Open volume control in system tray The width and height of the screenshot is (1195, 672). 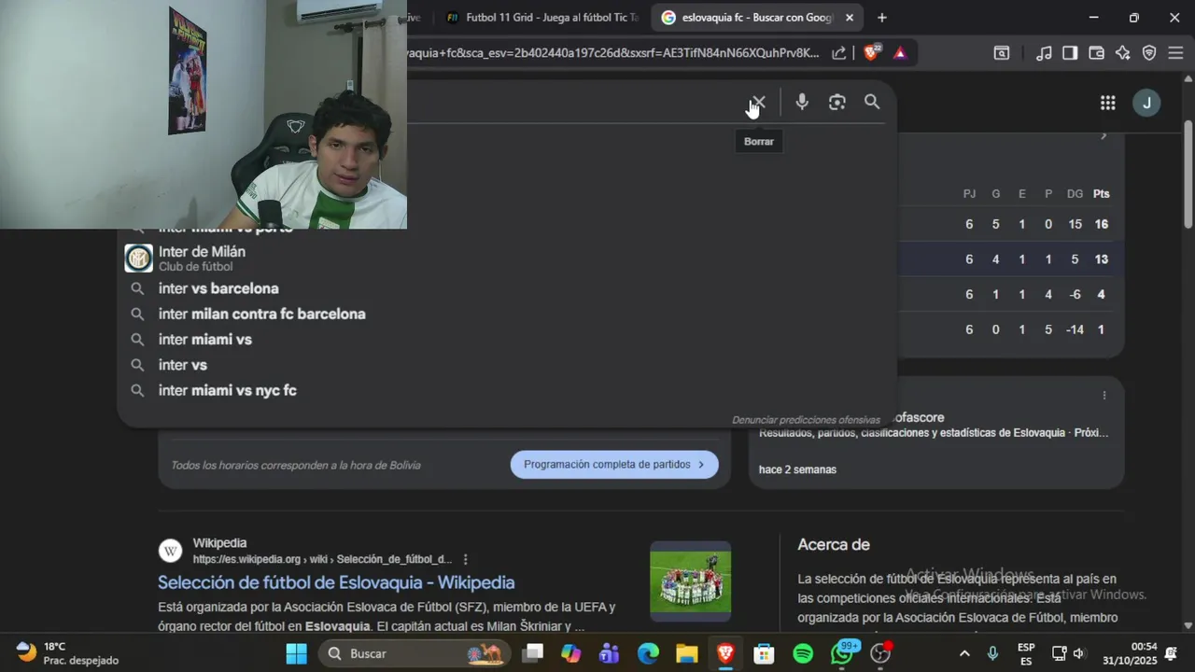click(x=1079, y=653)
